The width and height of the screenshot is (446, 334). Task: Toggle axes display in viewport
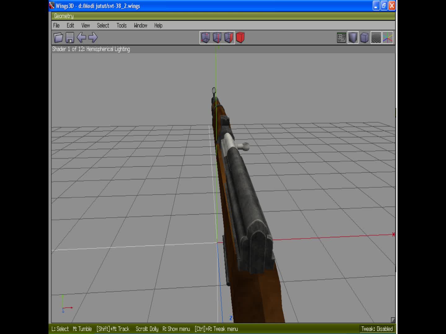(x=387, y=37)
